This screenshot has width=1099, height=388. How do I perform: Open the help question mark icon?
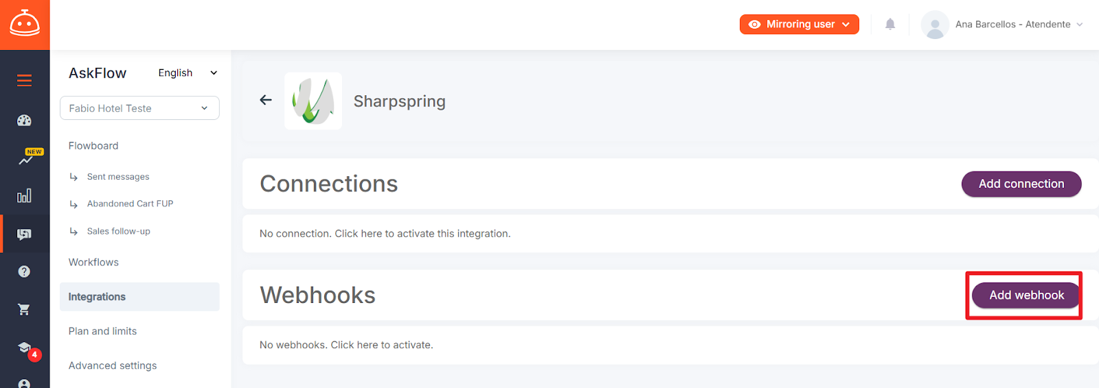[24, 271]
